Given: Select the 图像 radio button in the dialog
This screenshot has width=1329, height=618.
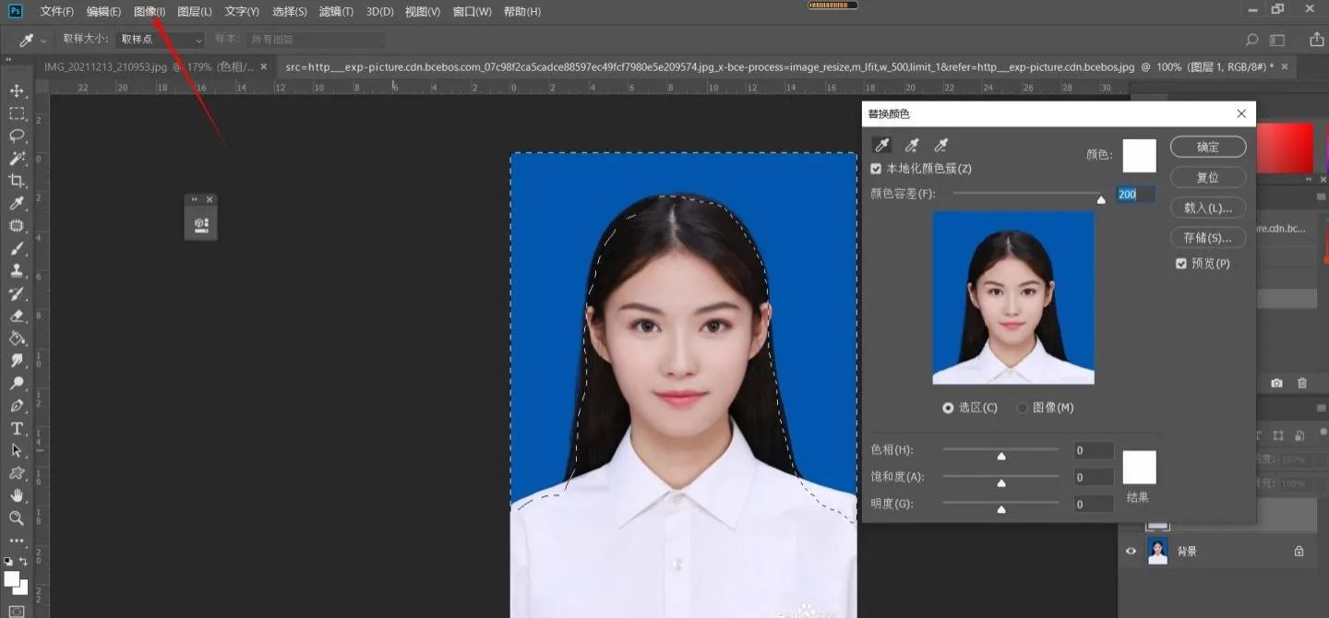Looking at the screenshot, I should pos(1024,407).
